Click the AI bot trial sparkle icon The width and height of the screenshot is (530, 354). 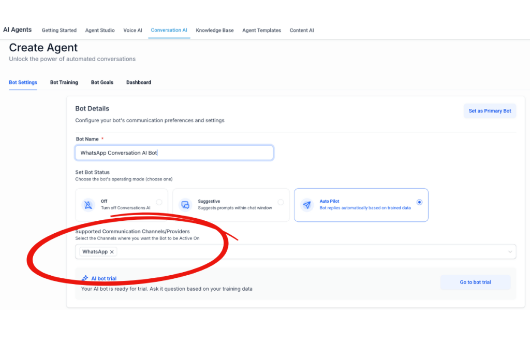point(85,278)
